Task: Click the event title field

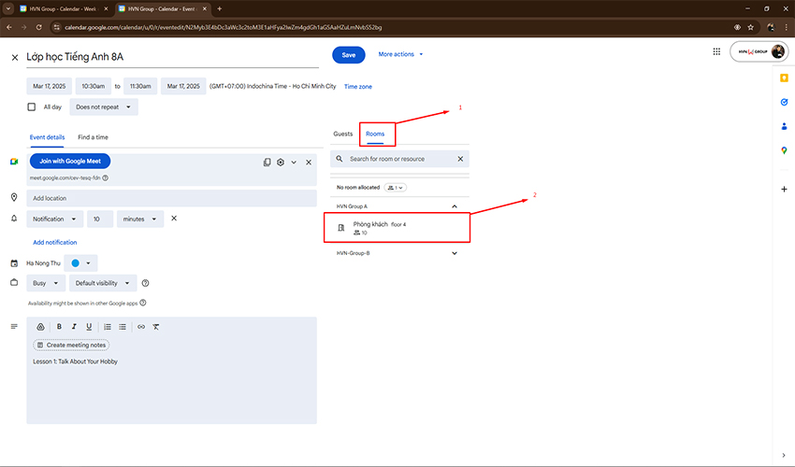Action: click(x=172, y=57)
